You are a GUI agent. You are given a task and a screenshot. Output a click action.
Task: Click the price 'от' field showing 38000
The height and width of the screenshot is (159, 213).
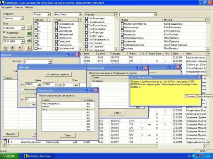pos(31,85)
